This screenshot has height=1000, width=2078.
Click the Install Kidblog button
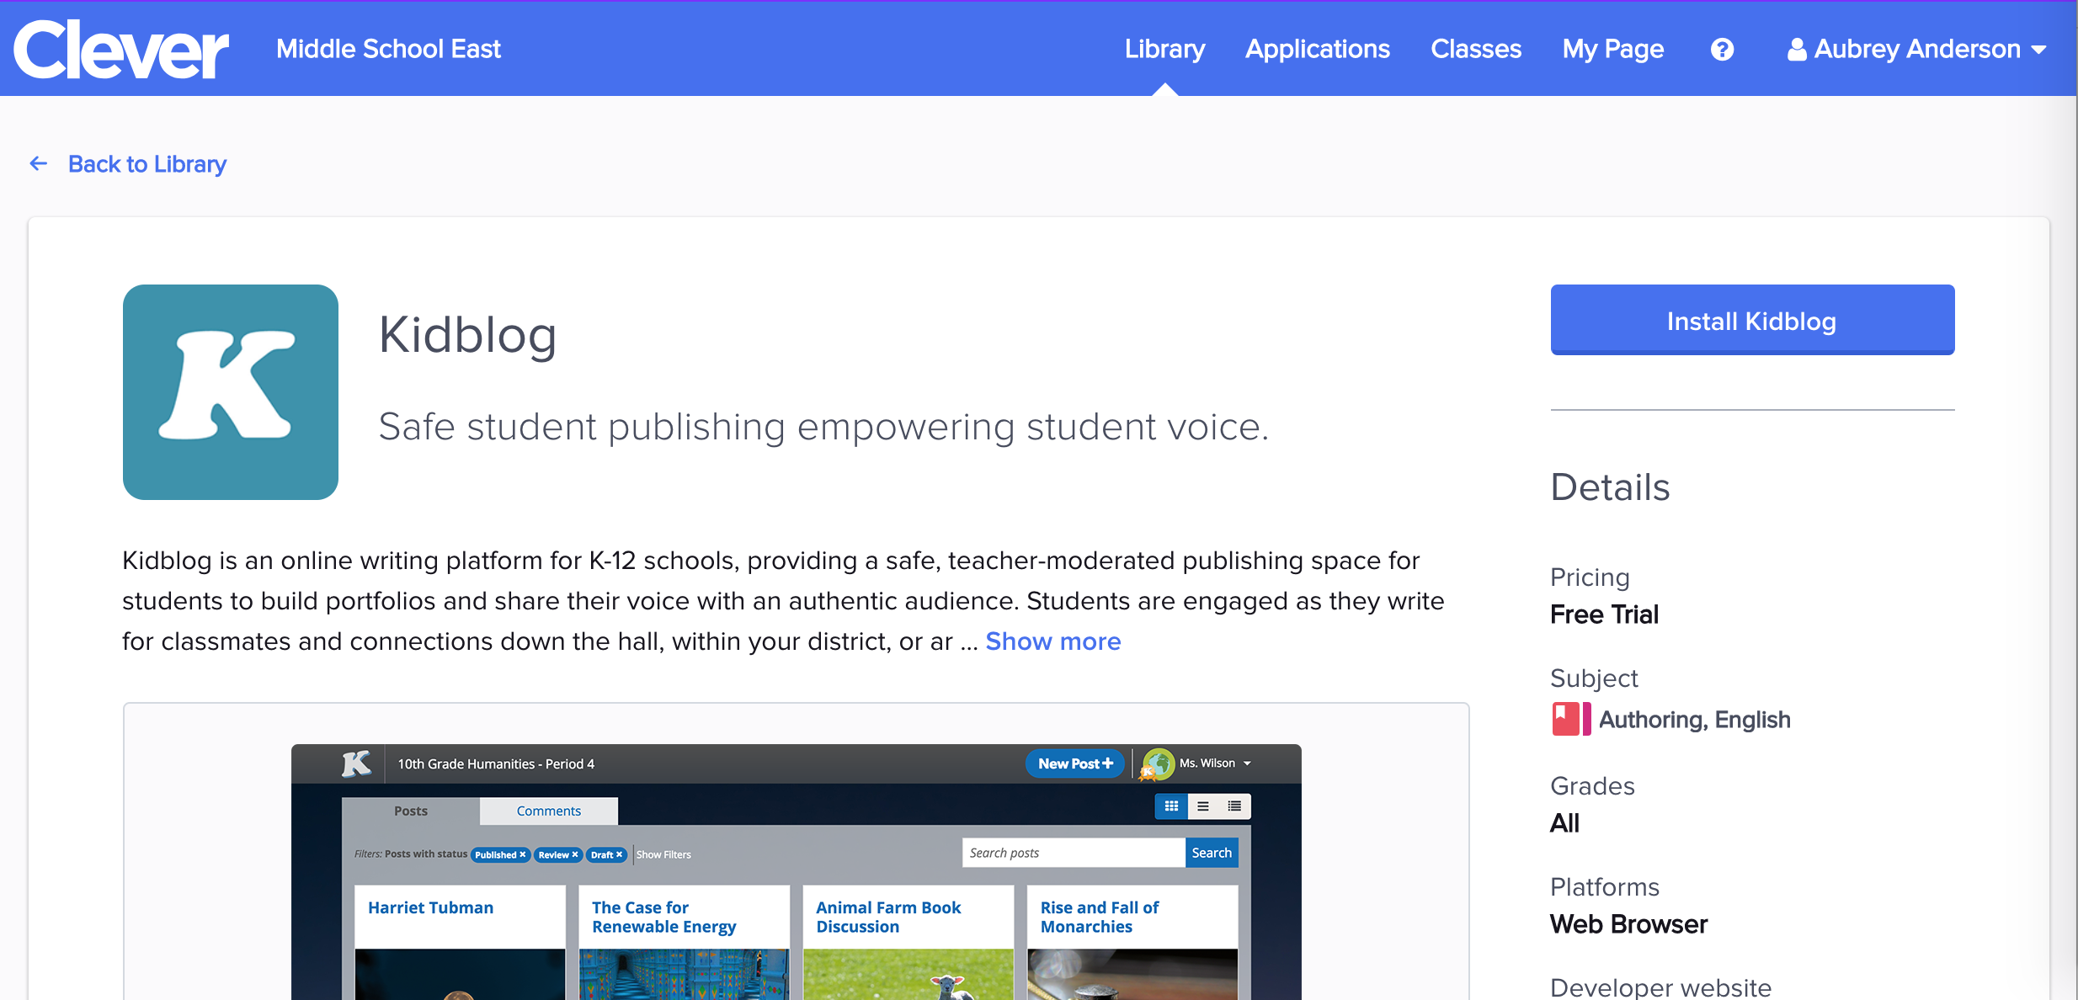click(x=1752, y=320)
